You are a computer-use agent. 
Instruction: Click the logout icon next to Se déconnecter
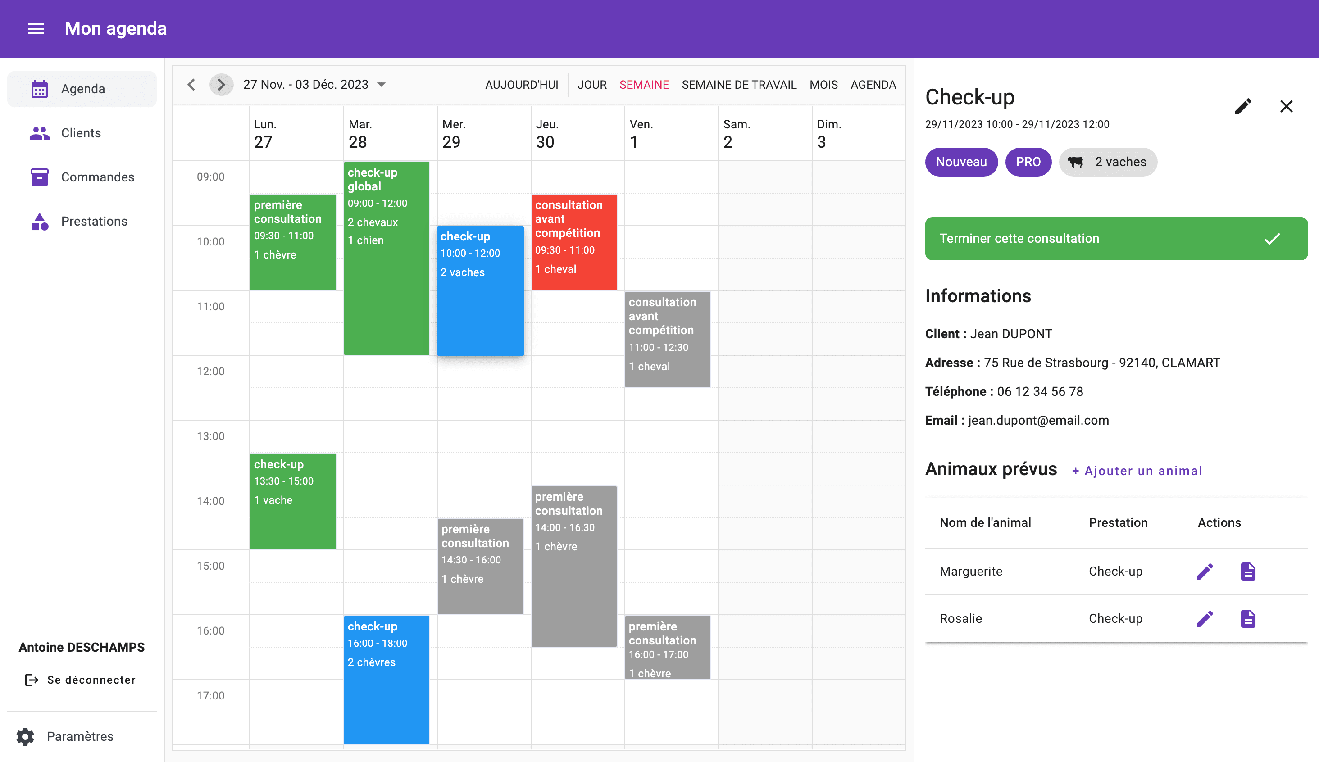(31, 679)
